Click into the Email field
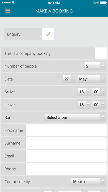The image size is (108, 192). pyautogui.click(x=66, y=156)
